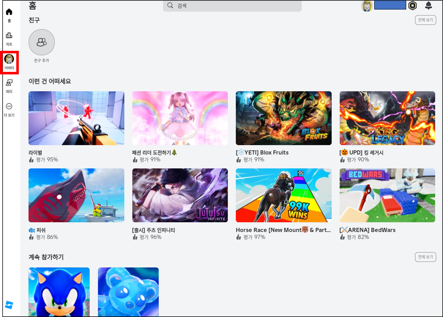Click 전체 보기 button in the 친구 section
443x317 pixels.
coord(425,20)
